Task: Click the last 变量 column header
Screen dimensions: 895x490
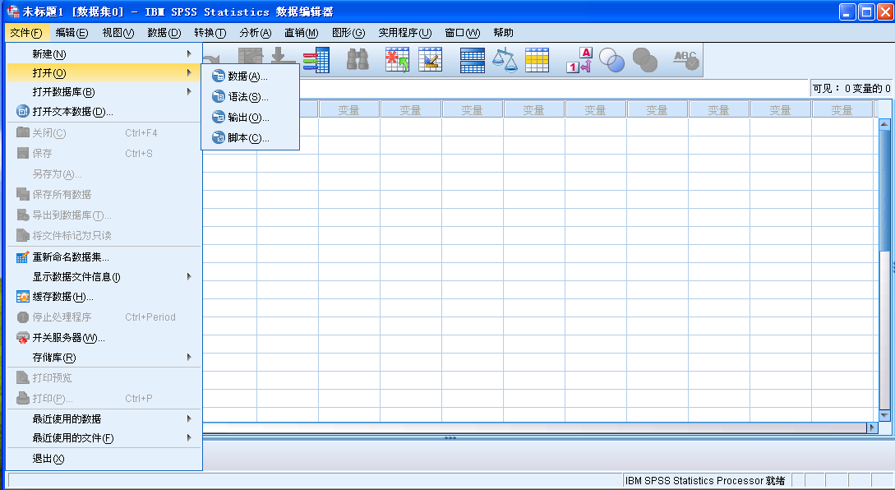Action: (x=842, y=109)
